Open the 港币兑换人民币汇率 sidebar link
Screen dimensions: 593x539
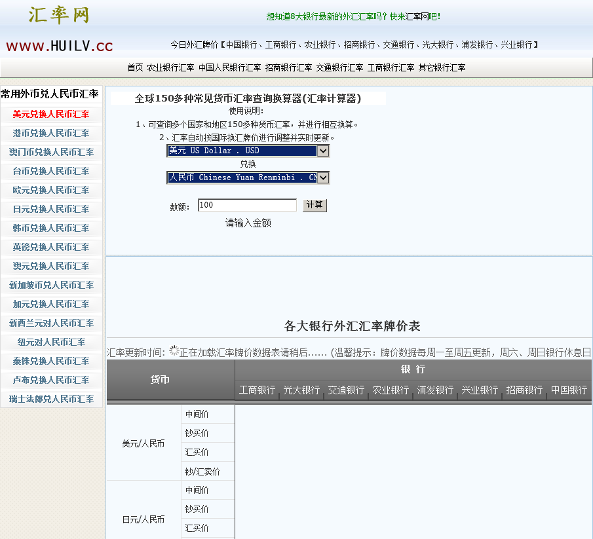point(51,133)
